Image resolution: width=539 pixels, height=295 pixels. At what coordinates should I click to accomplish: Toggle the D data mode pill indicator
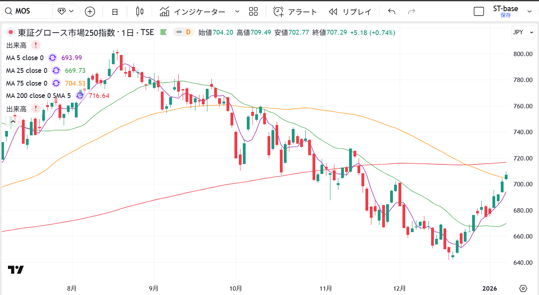tap(184, 32)
